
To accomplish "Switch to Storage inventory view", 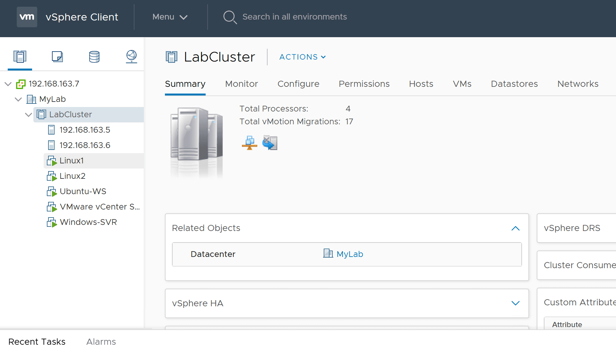I will [94, 57].
